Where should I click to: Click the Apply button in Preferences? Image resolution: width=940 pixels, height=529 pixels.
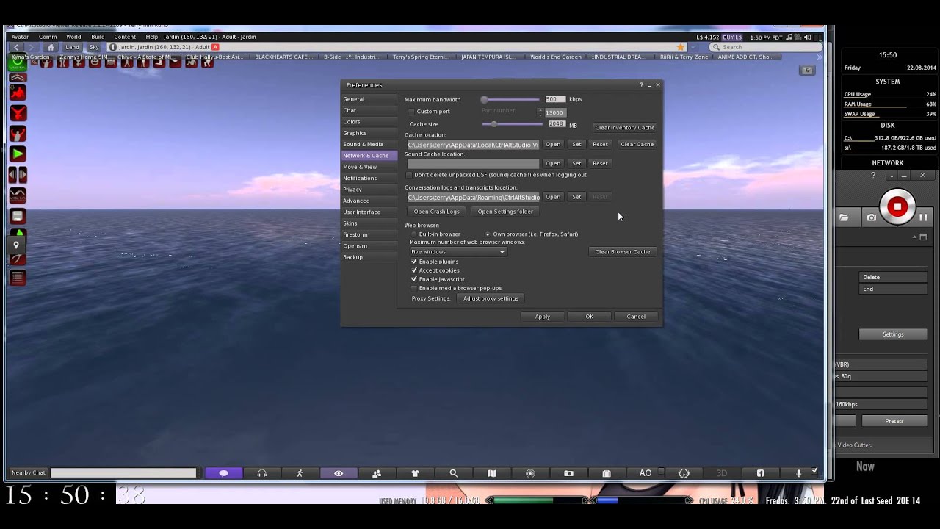click(543, 317)
